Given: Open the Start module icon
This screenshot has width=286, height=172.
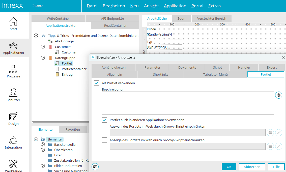Looking at the screenshot, I should 13,21.
